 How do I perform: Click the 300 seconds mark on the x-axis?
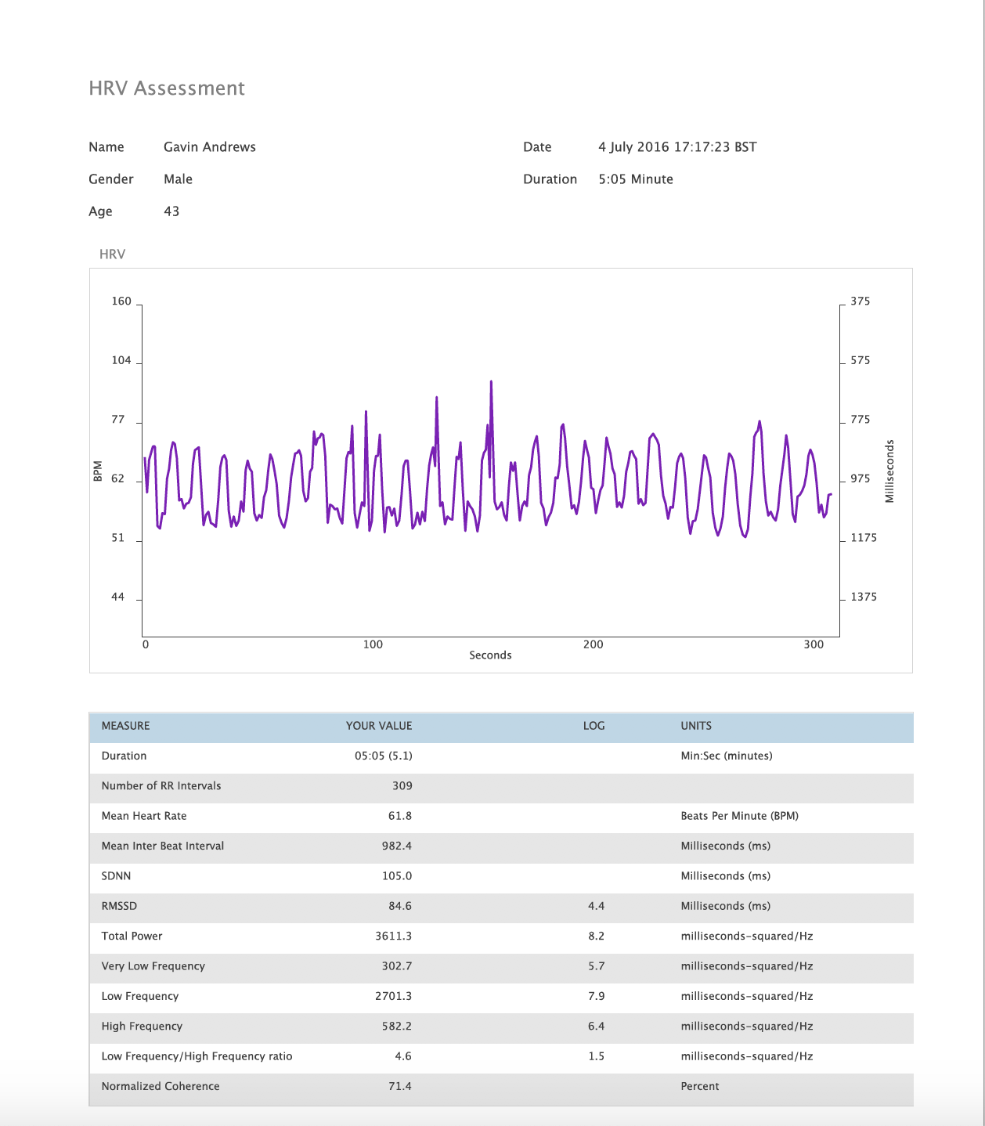[814, 644]
